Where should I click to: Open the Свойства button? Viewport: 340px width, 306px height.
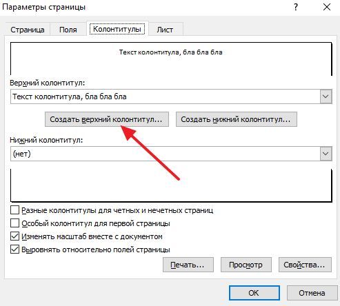coord(305,265)
